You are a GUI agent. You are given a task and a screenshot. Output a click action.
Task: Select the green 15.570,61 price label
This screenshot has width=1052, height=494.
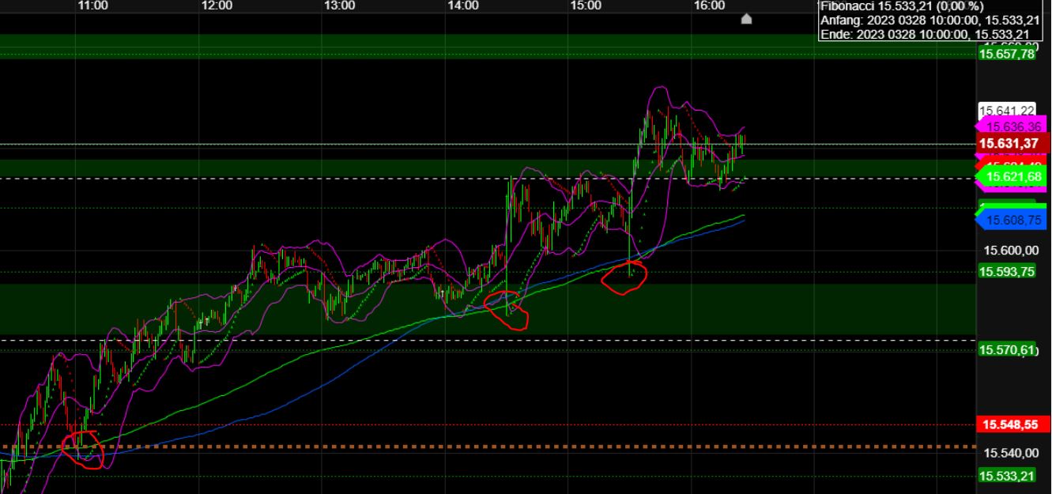(x=1009, y=347)
